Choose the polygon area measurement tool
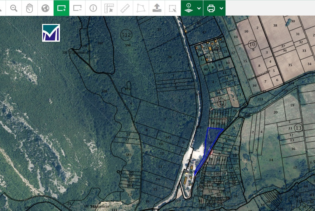315x211 pixels. coord(141,8)
